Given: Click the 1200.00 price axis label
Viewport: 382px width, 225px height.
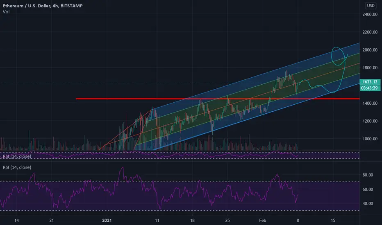Looking at the screenshot, I should 370,121.
